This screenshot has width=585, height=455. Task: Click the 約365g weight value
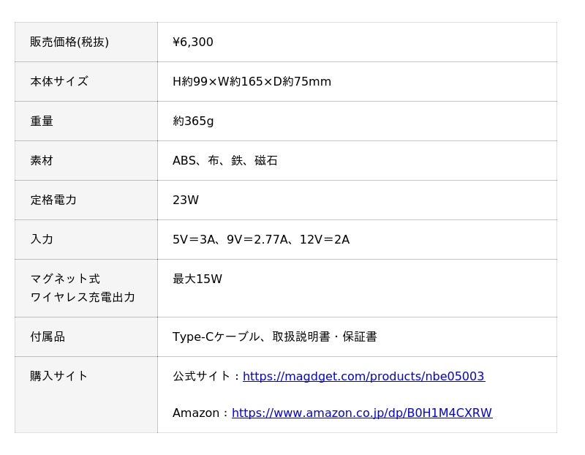tap(193, 121)
